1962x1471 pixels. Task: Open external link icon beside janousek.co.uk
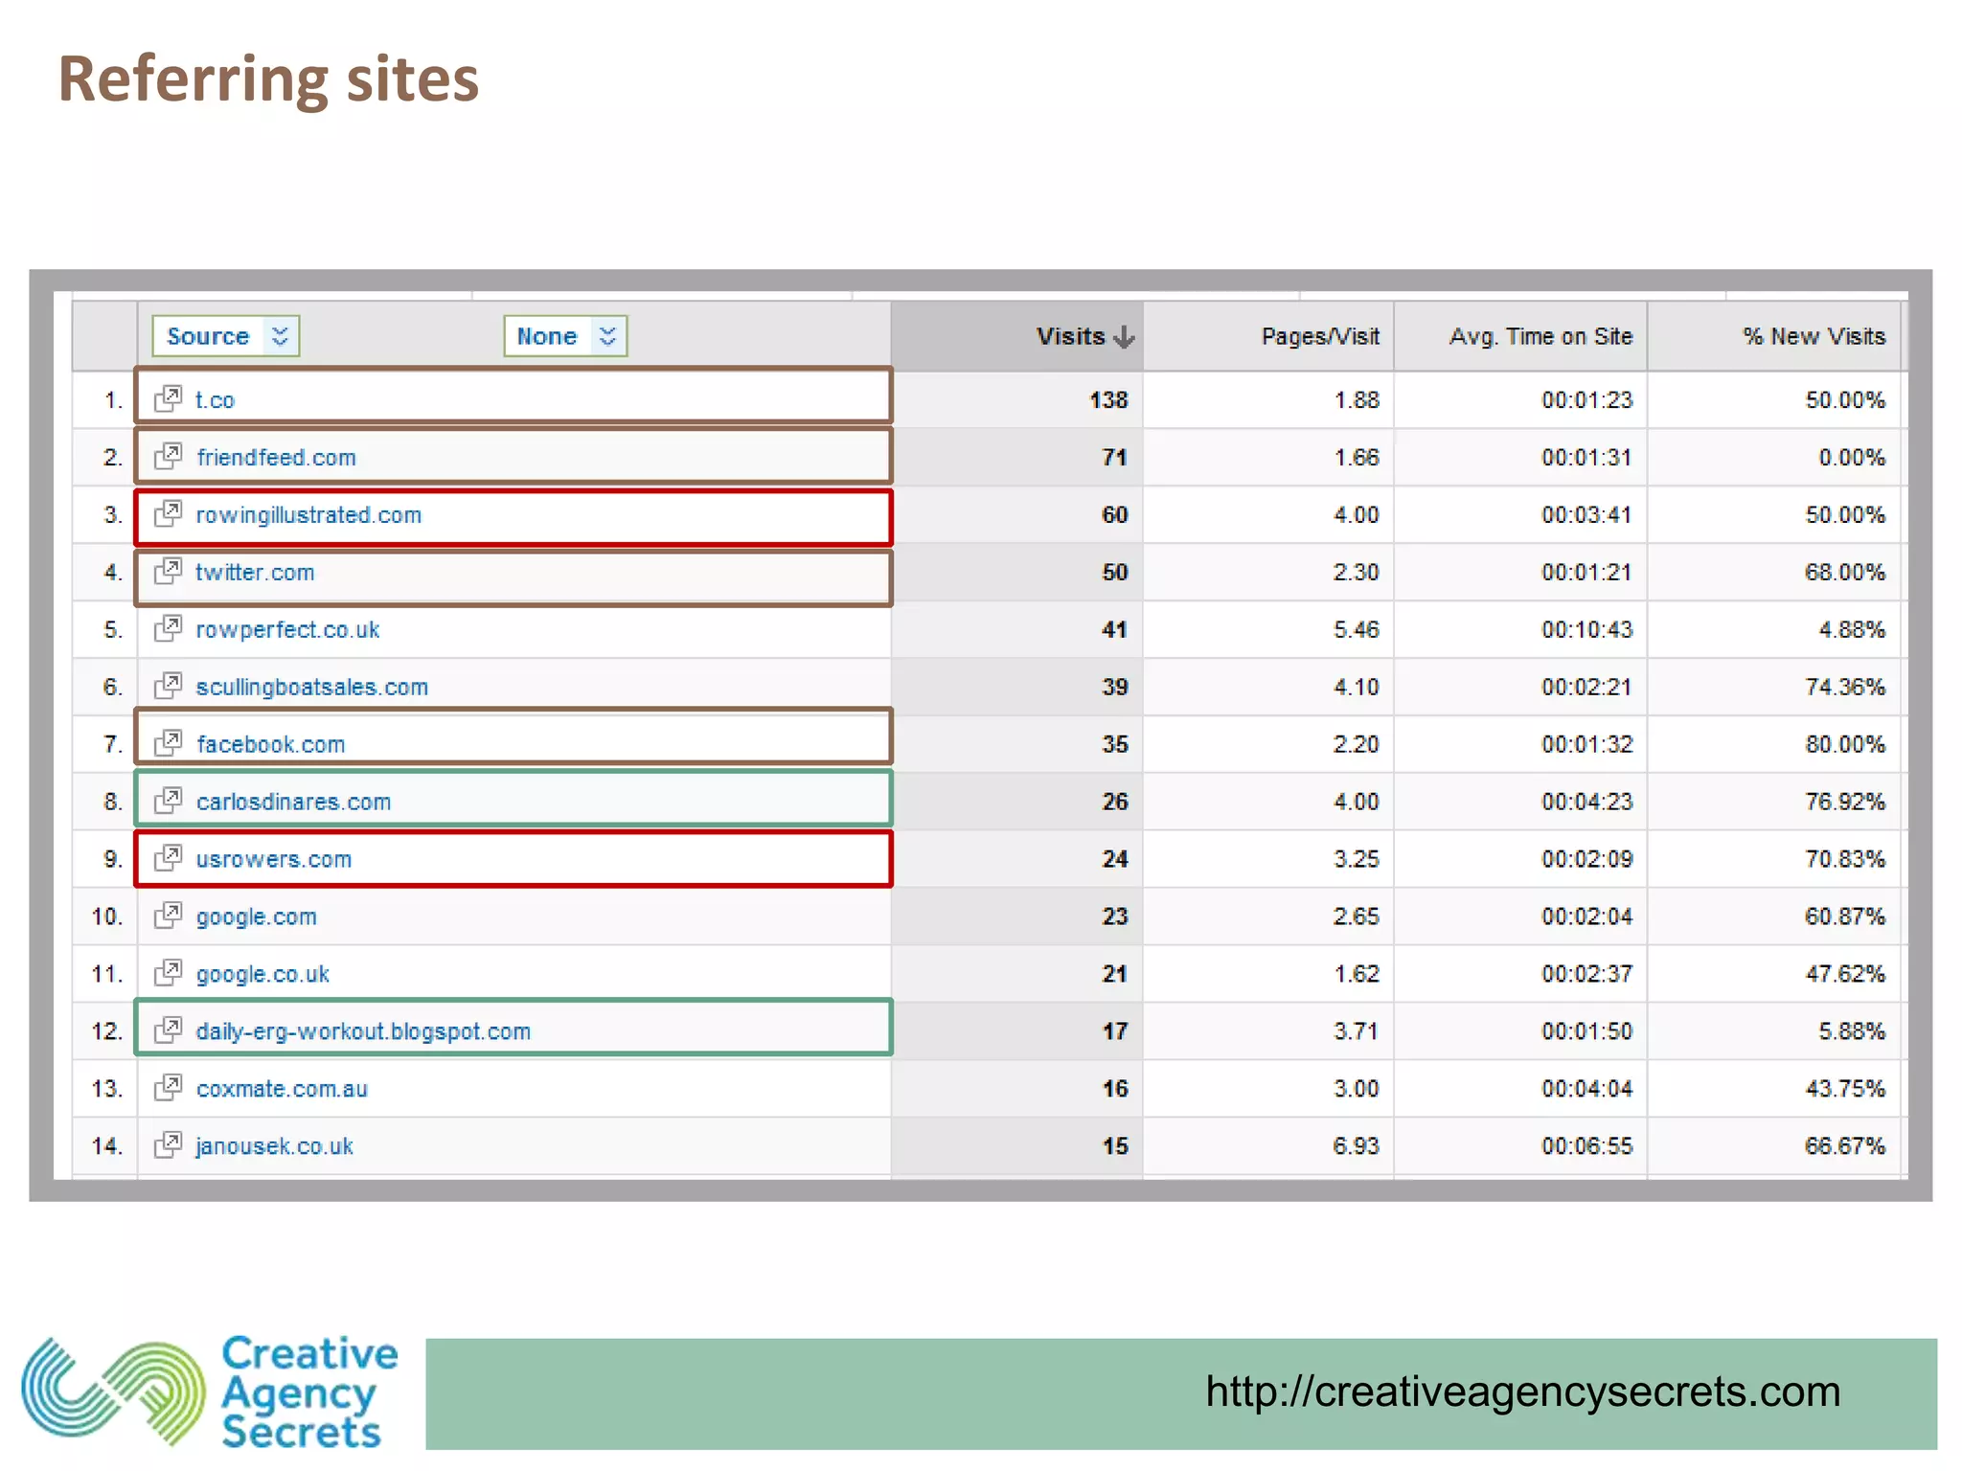[169, 1145]
